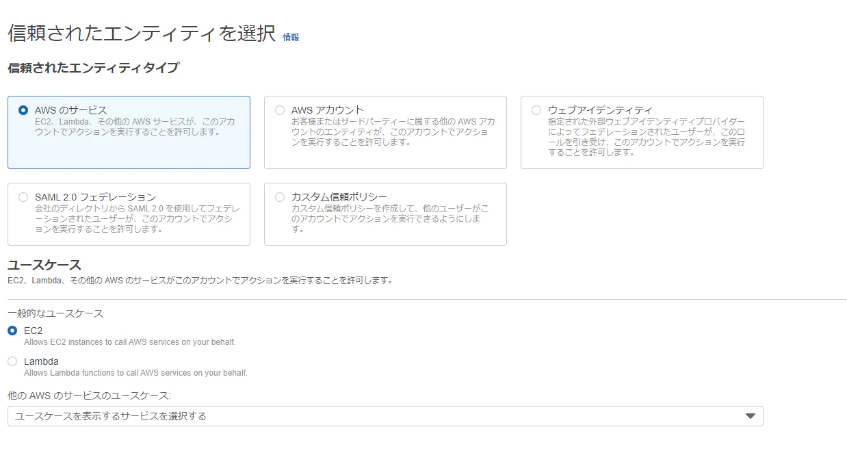Click the 他の AWS のサービスのユースケース label
The height and width of the screenshot is (451, 847).
tap(89, 396)
